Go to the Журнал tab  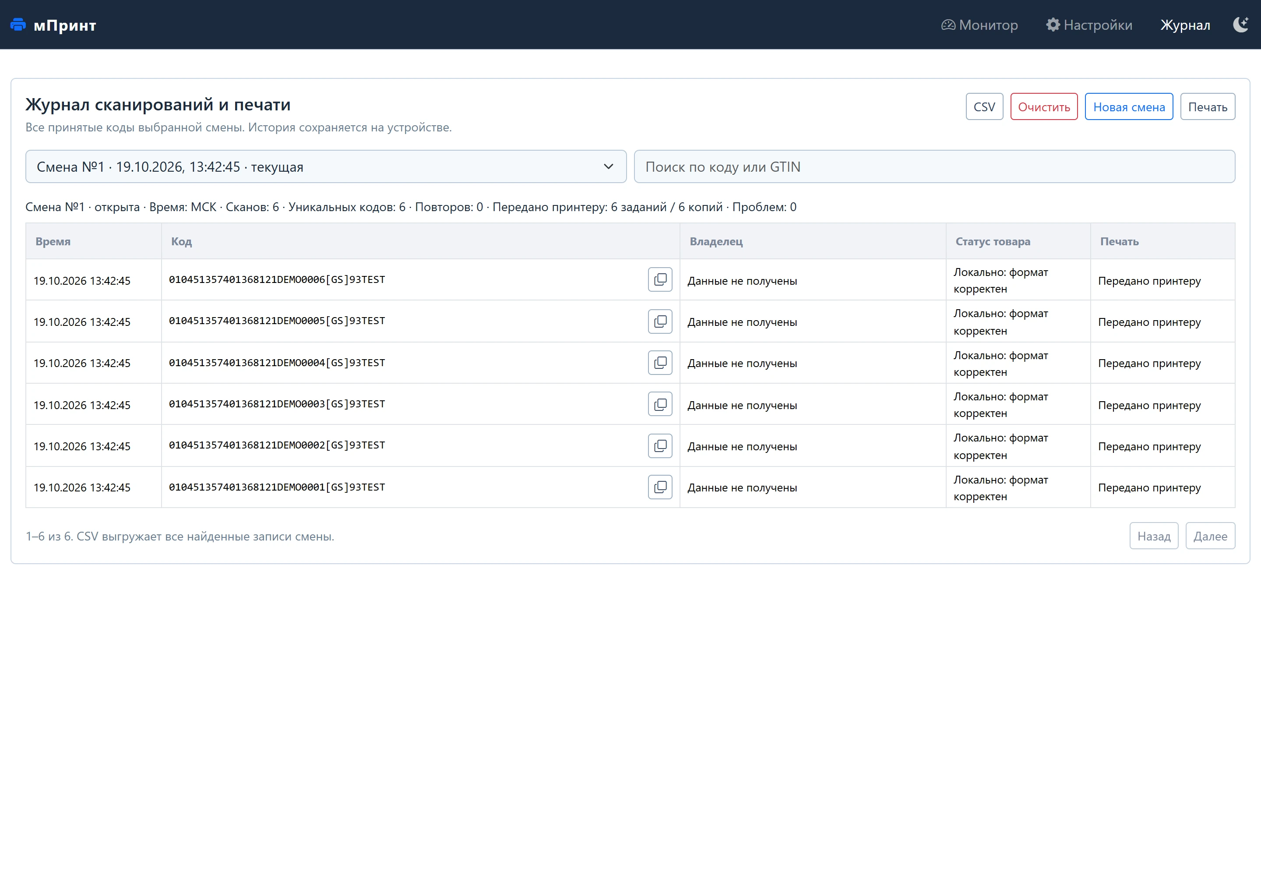click(1185, 25)
